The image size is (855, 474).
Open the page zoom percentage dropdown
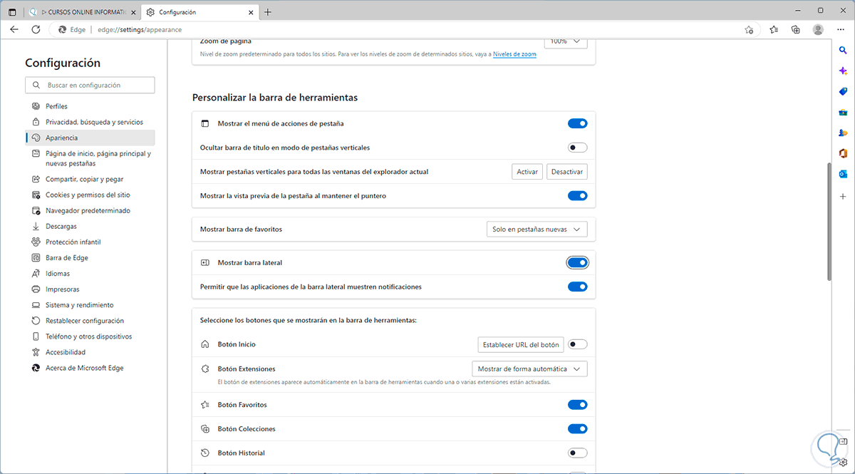click(566, 41)
